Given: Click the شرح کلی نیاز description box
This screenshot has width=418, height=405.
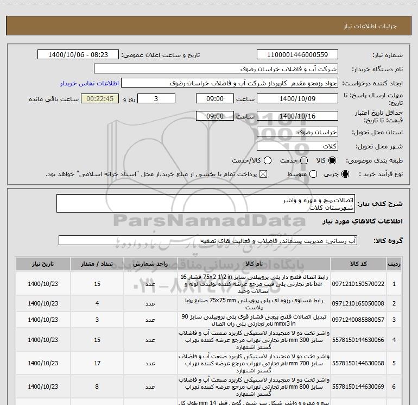Looking at the screenshot, I should (206, 203).
